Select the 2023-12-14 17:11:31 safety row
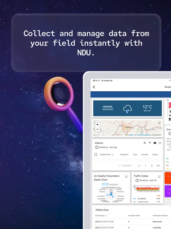Viewport: 171px width, 229px height. (132, 227)
